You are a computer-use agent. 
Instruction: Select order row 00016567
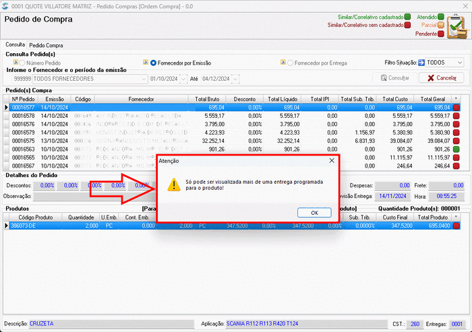point(231,166)
